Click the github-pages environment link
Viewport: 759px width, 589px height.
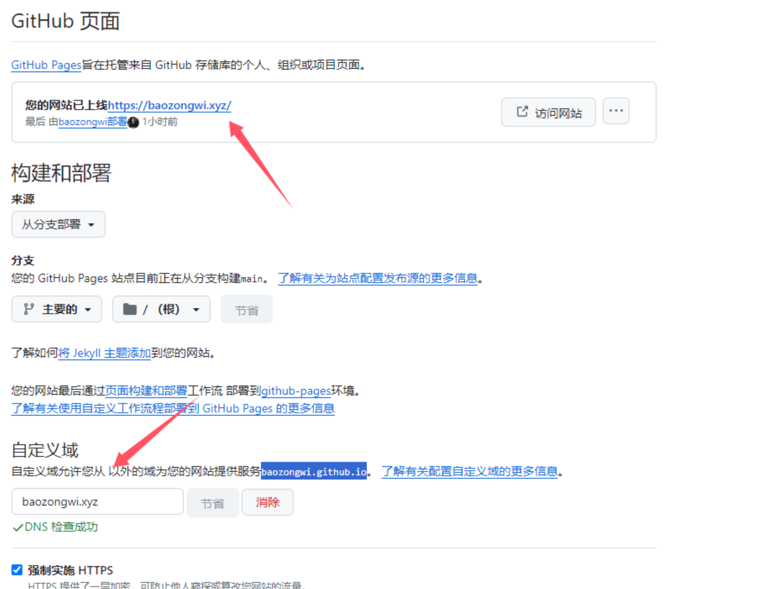[296, 391]
